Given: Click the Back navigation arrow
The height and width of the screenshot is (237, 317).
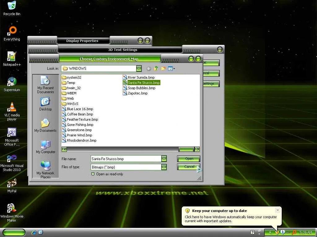Looking at the screenshot, I should pyautogui.click(x=149, y=69).
